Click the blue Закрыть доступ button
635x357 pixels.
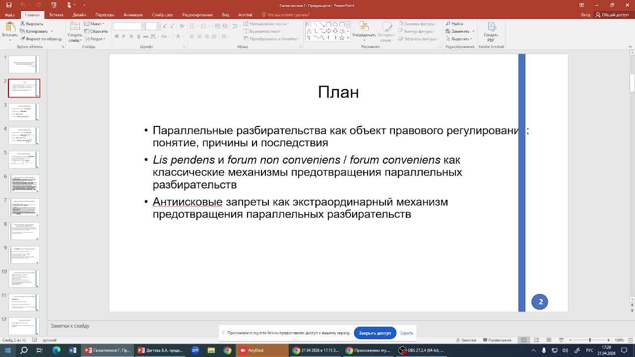[375, 333]
